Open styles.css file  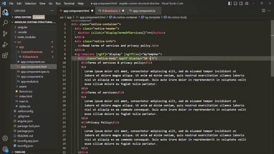tap(25, 106)
